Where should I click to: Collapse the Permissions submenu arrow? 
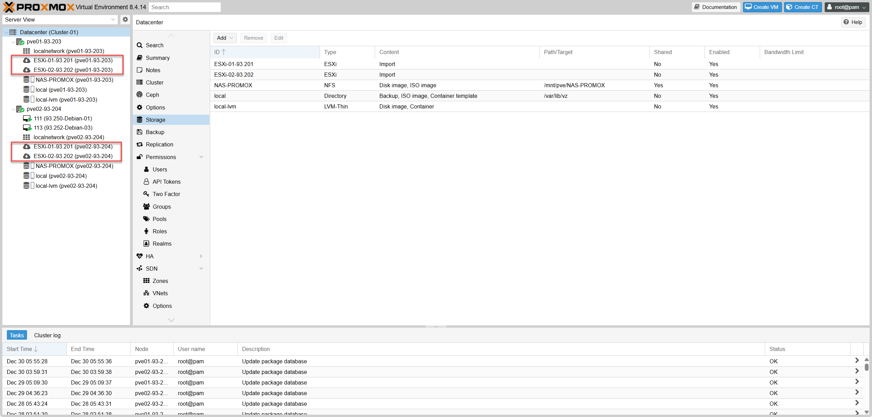click(201, 157)
